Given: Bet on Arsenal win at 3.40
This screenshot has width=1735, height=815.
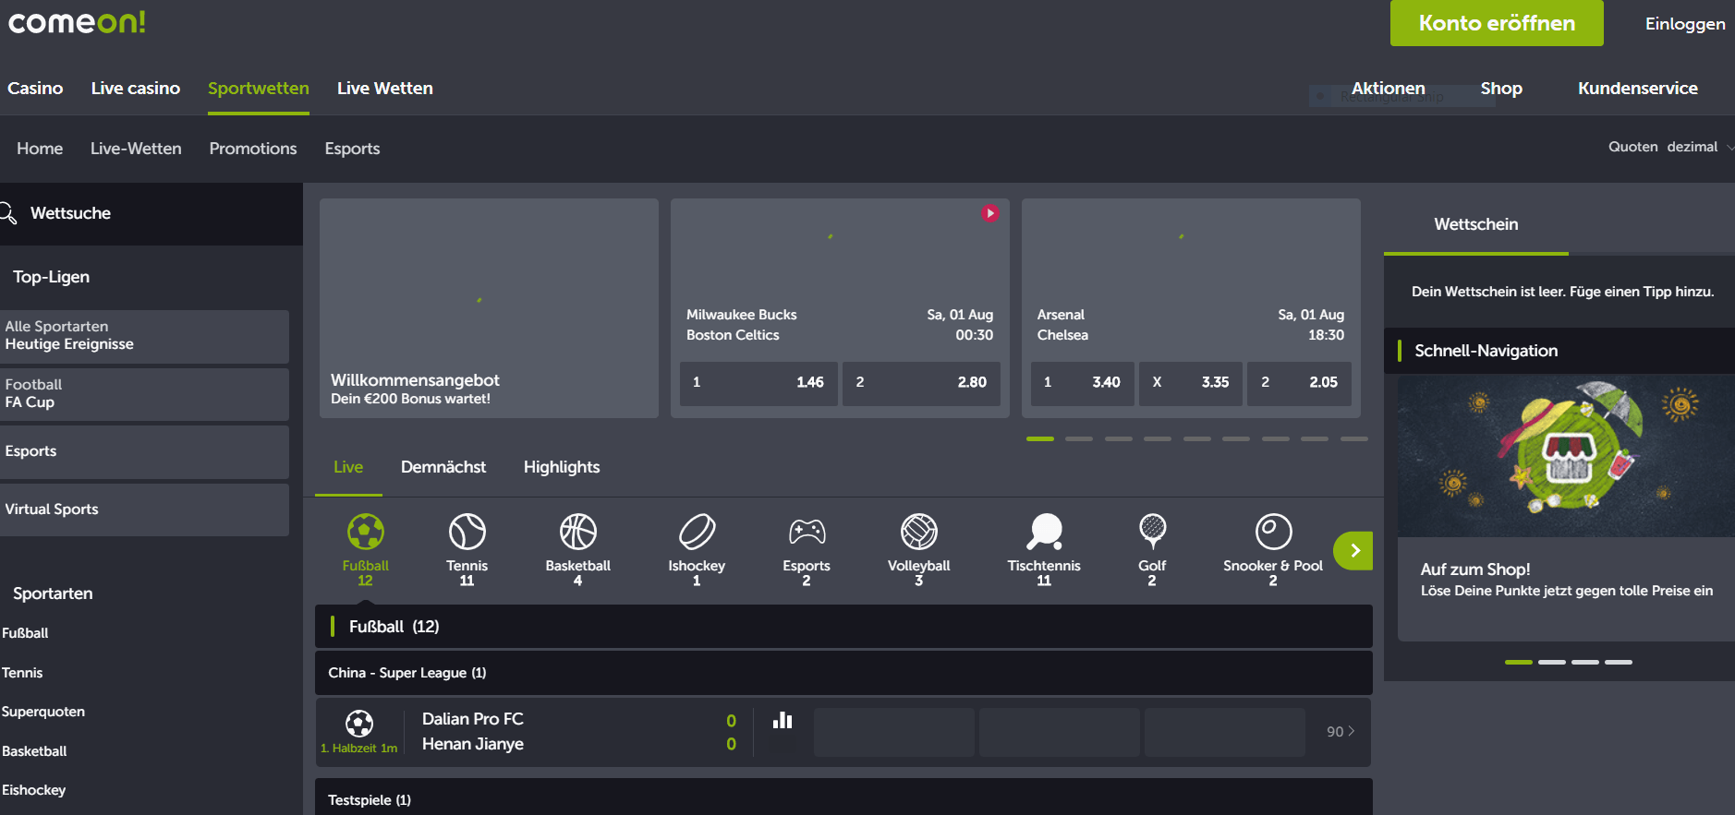Looking at the screenshot, I should tap(1083, 382).
